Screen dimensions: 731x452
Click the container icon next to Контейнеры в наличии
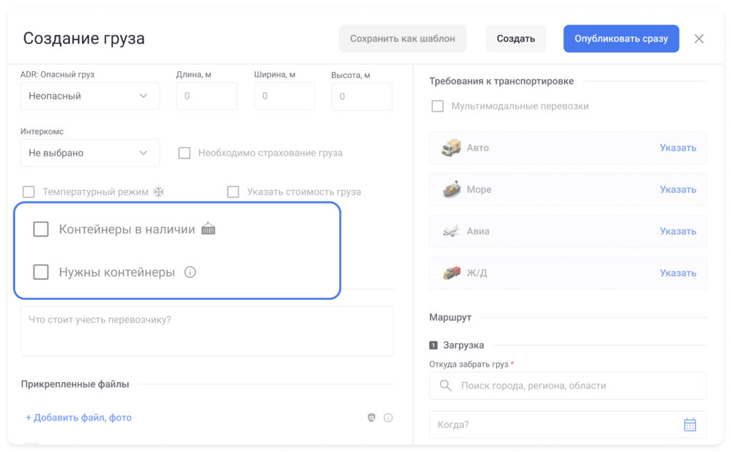[x=208, y=228]
